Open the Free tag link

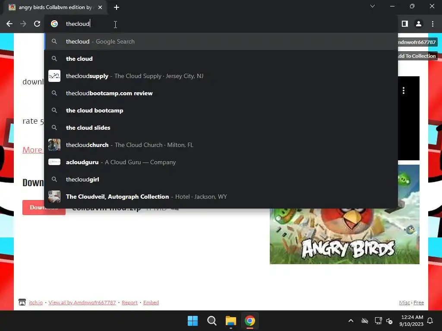pos(419,303)
